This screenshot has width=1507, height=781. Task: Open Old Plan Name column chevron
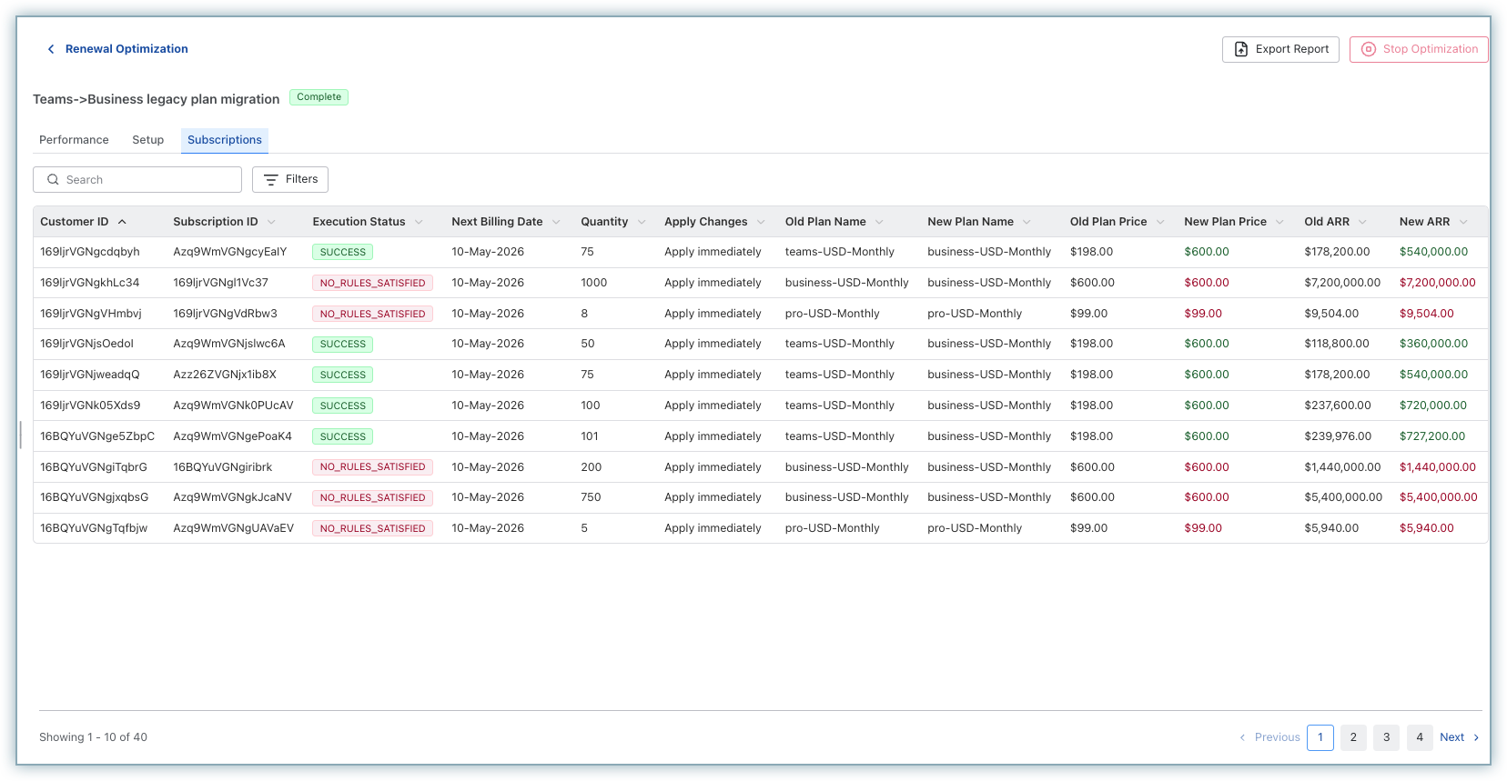coord(879,222)
